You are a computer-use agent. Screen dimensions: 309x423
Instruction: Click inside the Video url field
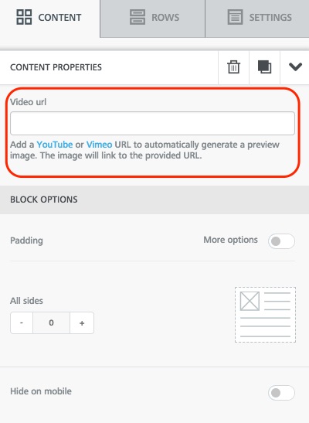[x=152, y=123]
